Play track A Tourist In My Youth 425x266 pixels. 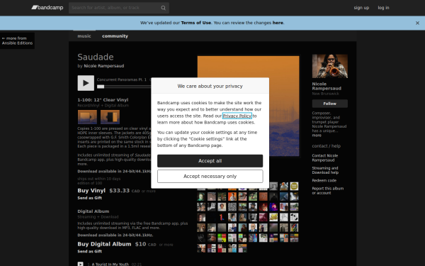pos(80,264)
